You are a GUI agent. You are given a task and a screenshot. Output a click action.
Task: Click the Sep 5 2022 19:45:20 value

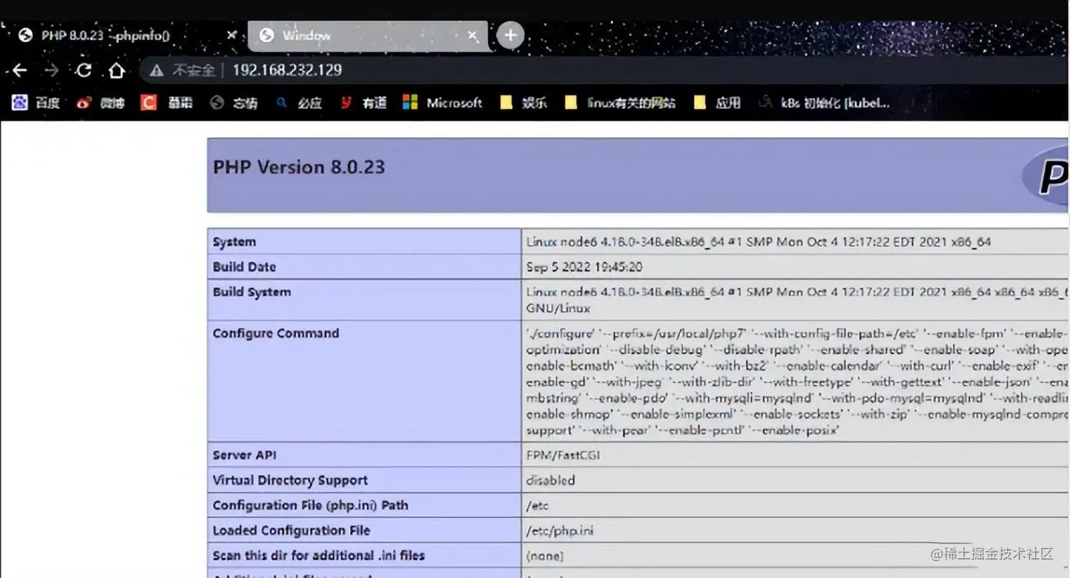tap(584, 267)
